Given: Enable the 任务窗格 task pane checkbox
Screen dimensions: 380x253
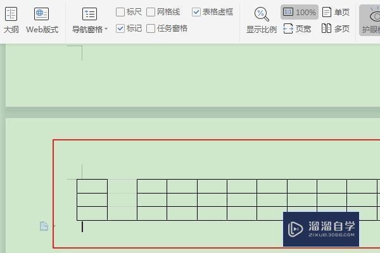Looking at the screenshot, I should (x=151, y=28).
